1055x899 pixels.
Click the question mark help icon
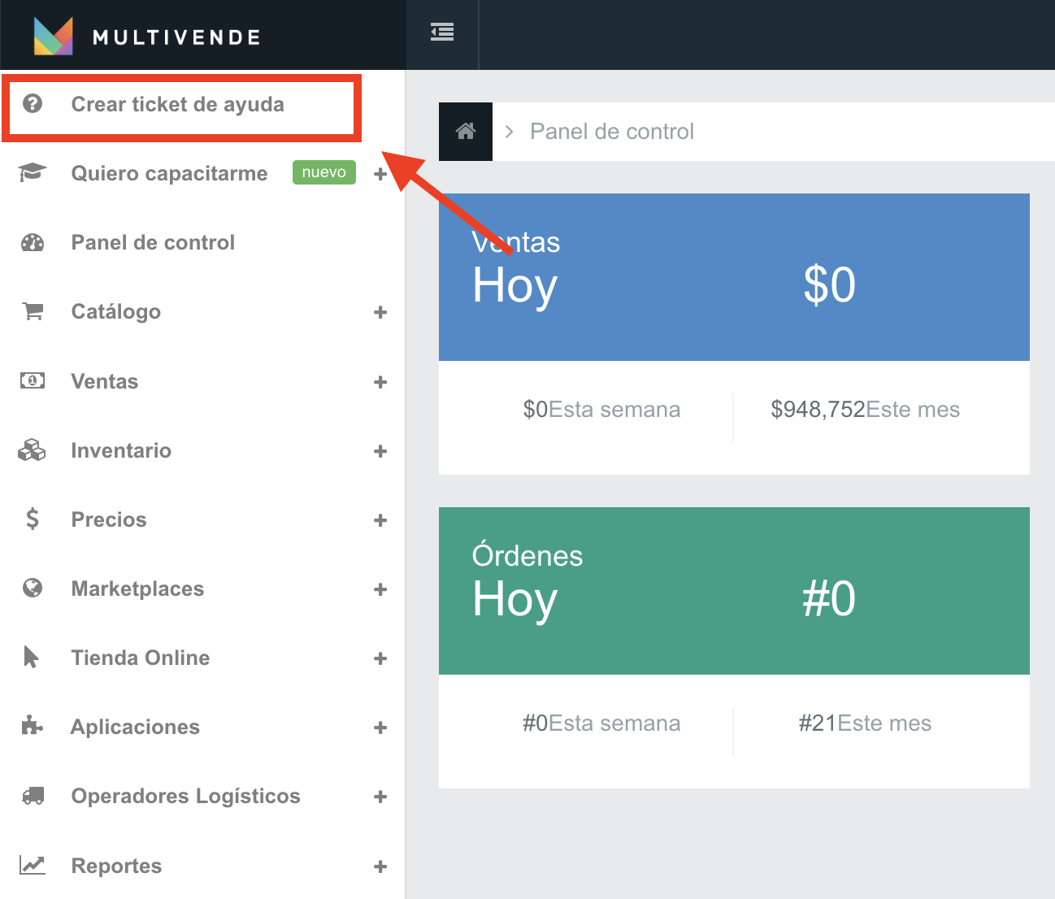tap(33, 104)
